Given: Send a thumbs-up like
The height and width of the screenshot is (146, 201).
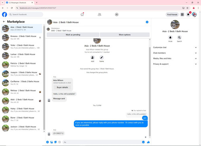Looking at the screenshot, I should click(x=148, y=142).
